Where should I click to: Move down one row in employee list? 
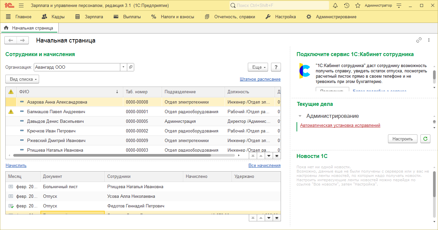coord(269,155)
